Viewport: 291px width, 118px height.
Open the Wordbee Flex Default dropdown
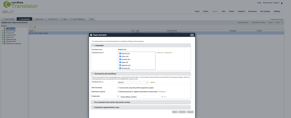click(133, 83)
